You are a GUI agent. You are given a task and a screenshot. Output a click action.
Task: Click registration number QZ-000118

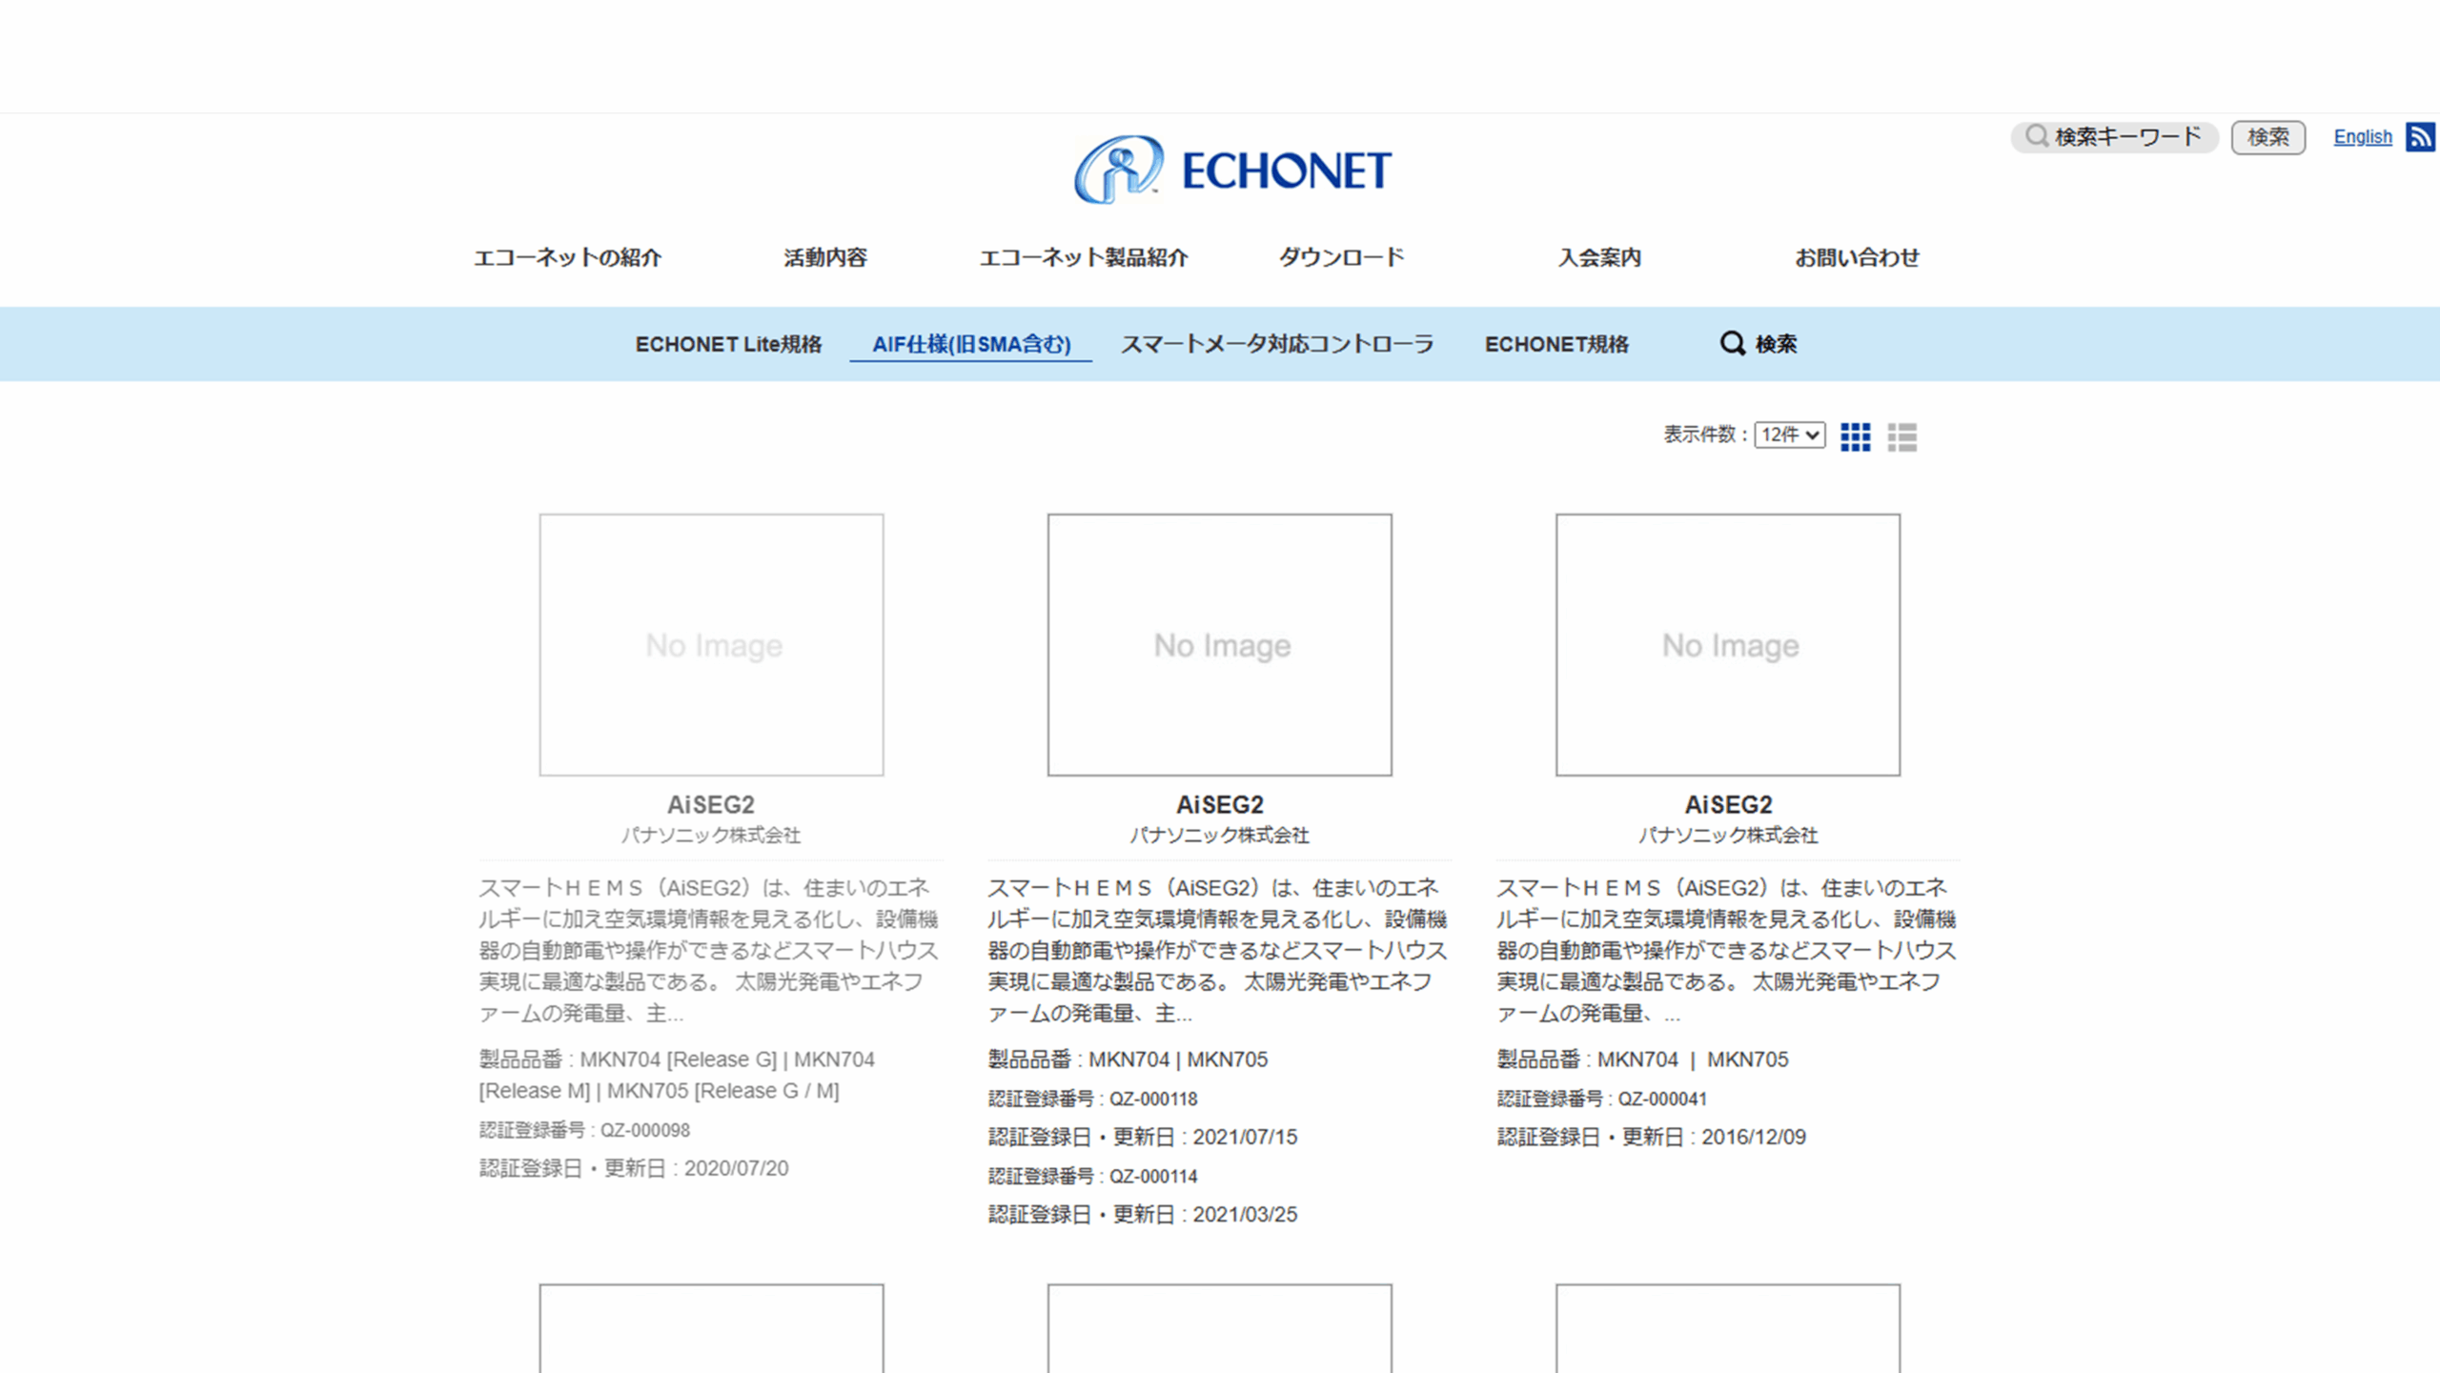1153,1100
